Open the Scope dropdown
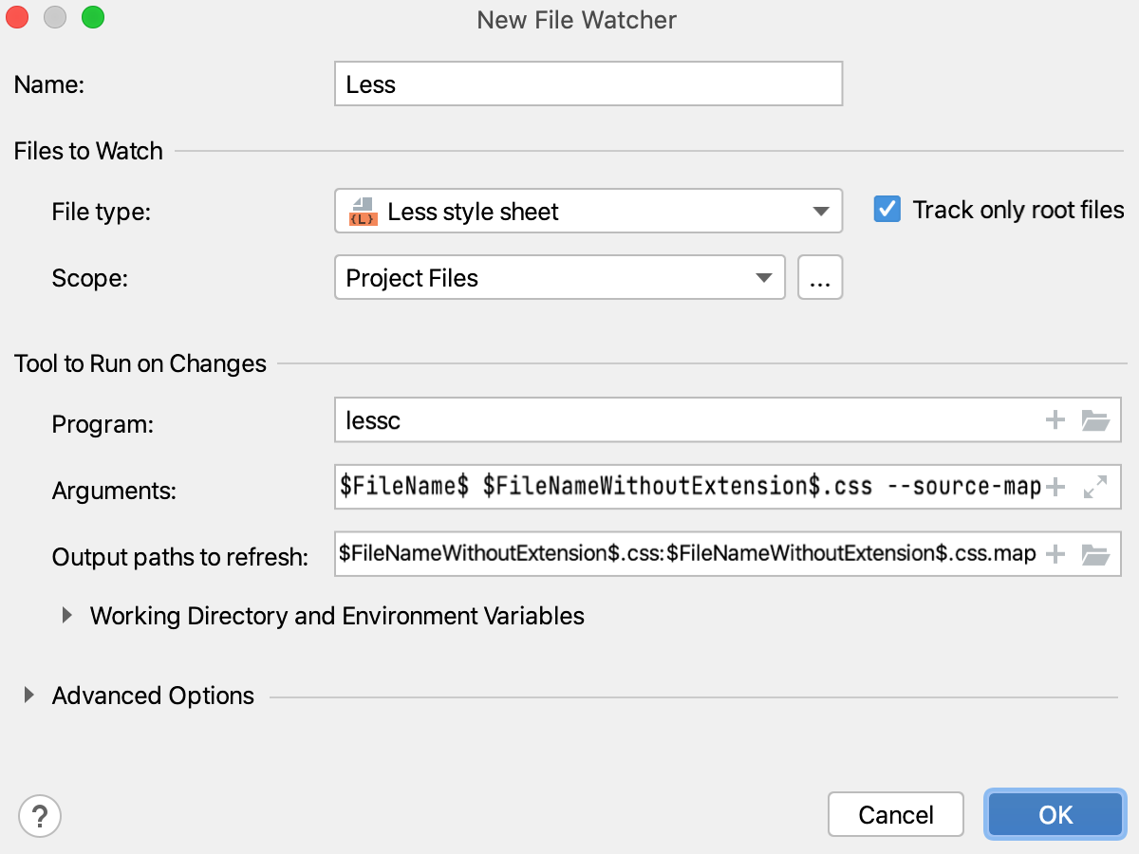Image resolution: width=1139 pixels, height=854 pixels. (764, 277)
